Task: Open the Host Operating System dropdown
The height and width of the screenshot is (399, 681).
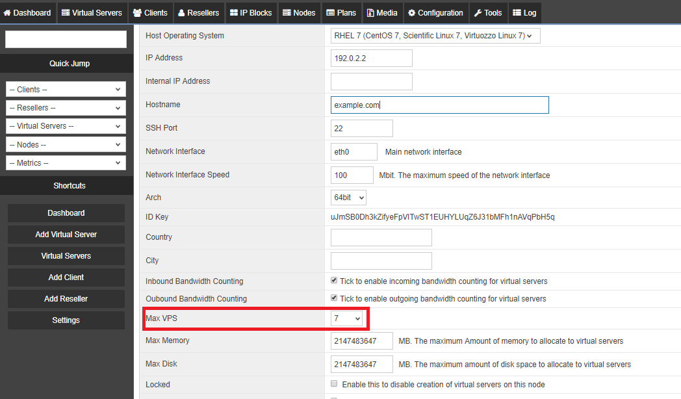Action: (435, 36)
